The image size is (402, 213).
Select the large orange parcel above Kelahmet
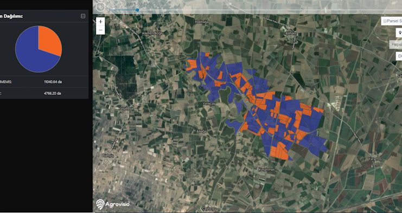[x=279, y=151]
